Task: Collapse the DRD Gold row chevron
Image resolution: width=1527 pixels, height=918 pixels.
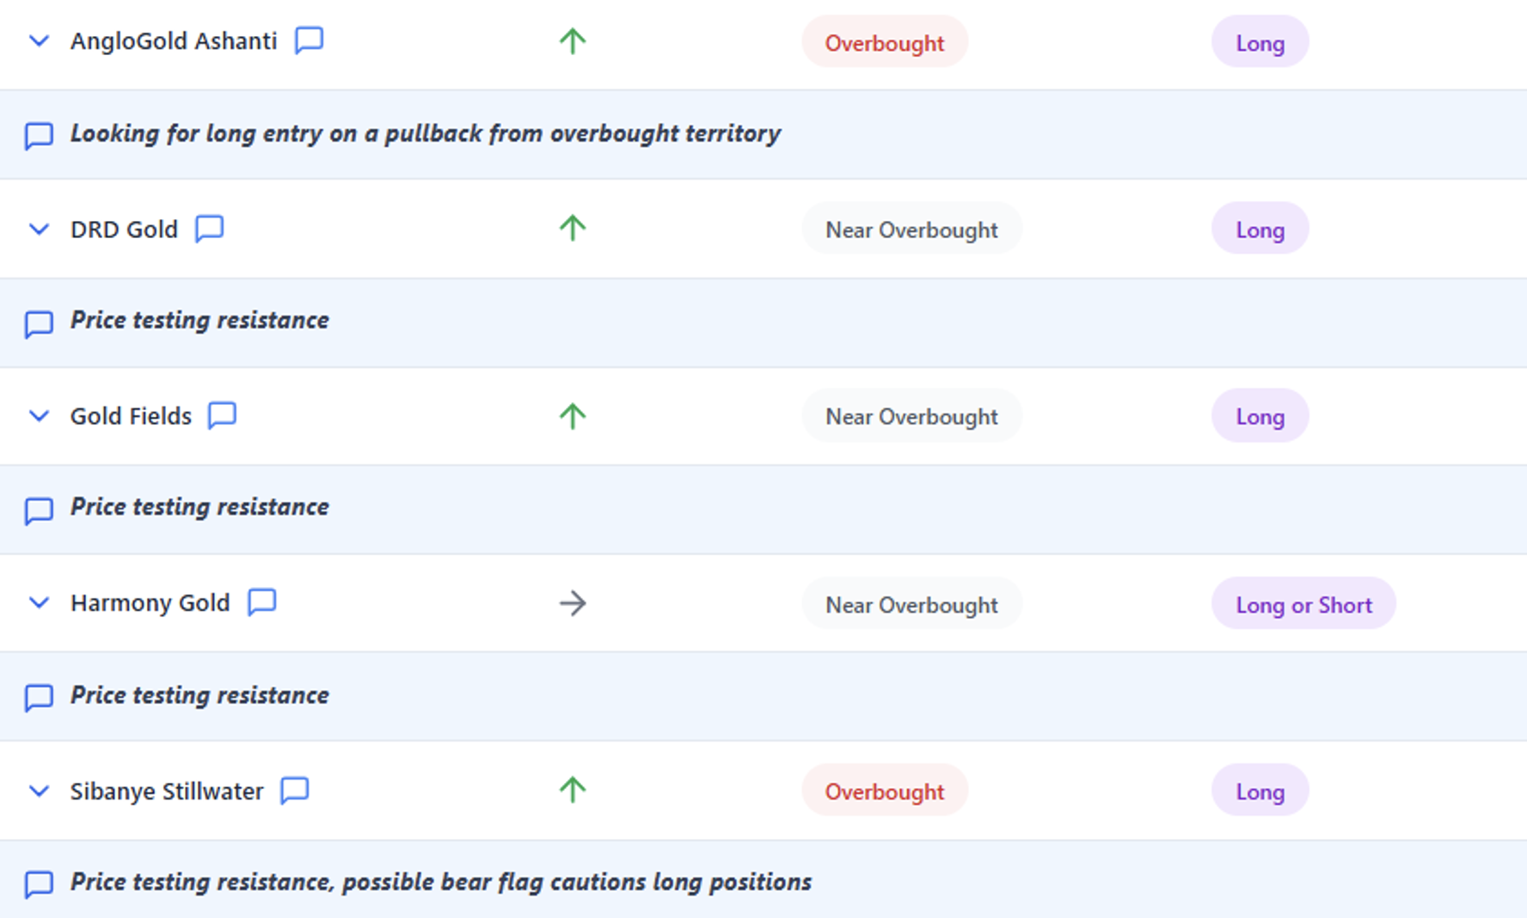Action: (x=39, y=229)
